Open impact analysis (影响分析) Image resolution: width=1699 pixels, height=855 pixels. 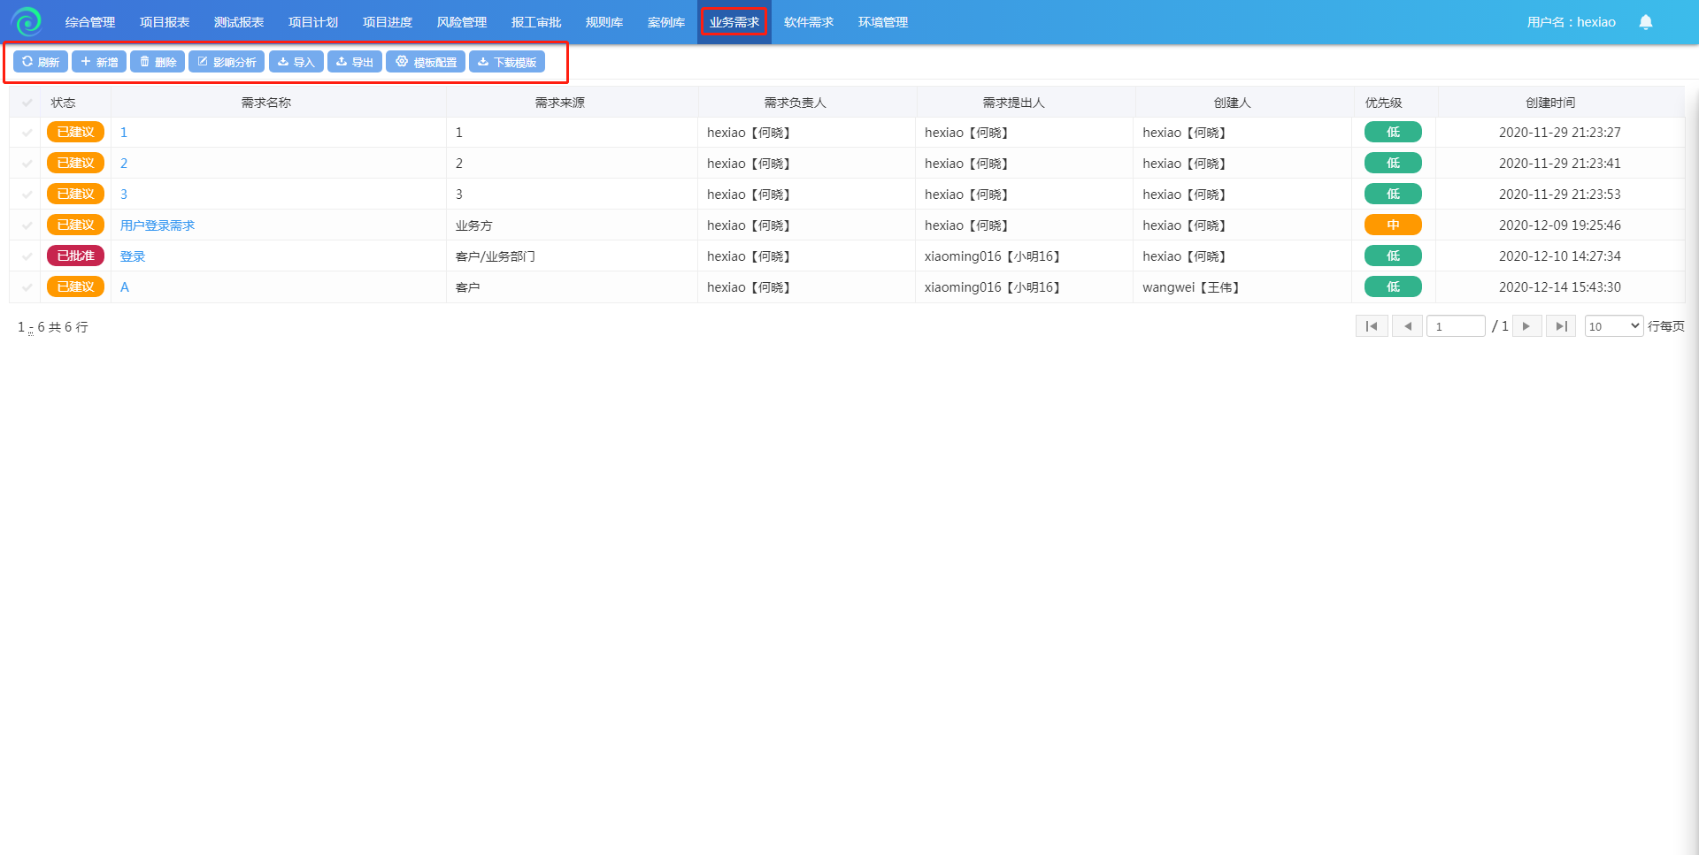coord(227,62)
